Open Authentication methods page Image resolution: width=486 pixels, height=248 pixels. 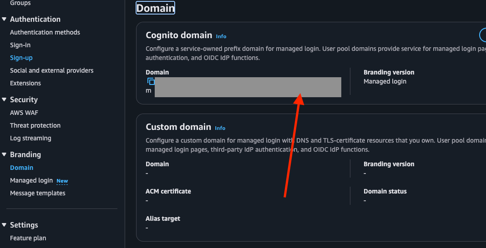[45, 32]
